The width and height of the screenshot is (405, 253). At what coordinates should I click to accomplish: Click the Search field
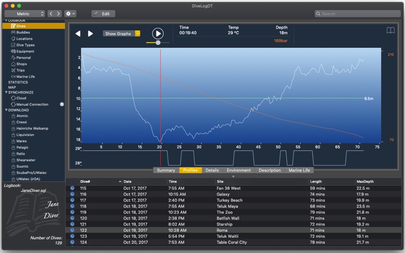click(358, 14)
